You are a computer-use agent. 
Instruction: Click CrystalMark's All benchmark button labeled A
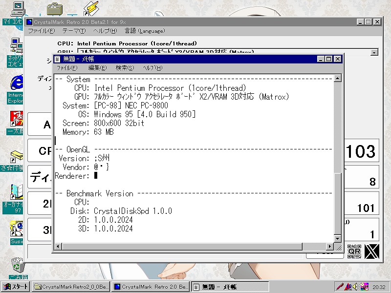[40, 124]
